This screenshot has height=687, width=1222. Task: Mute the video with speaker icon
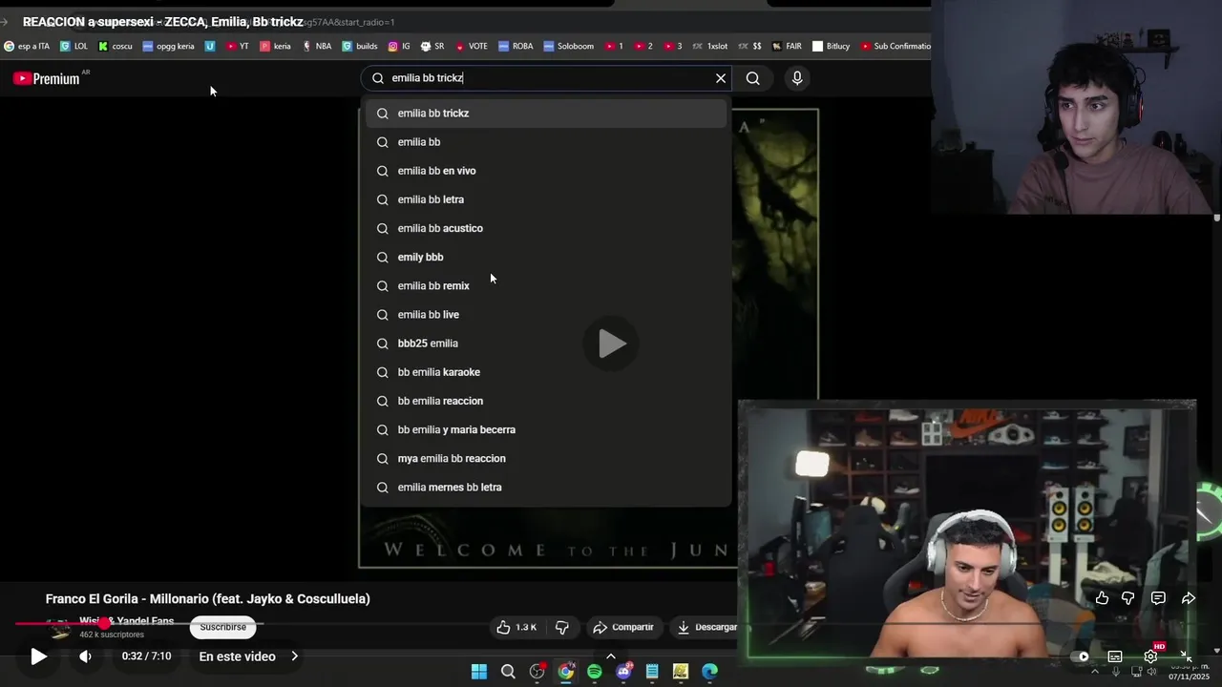click(85, 656)
